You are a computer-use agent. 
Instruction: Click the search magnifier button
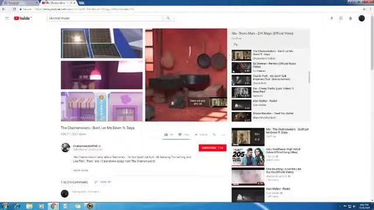pyautogui.click(x=168, y=18)
